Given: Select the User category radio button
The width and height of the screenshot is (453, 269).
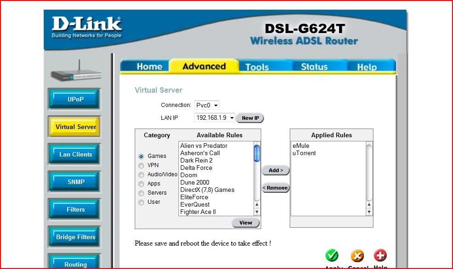Looking at the screenshot, I should point(141,202).
